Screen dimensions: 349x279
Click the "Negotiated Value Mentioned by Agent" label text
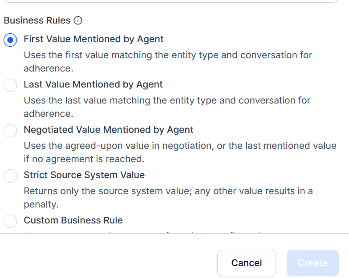(109, 130)
